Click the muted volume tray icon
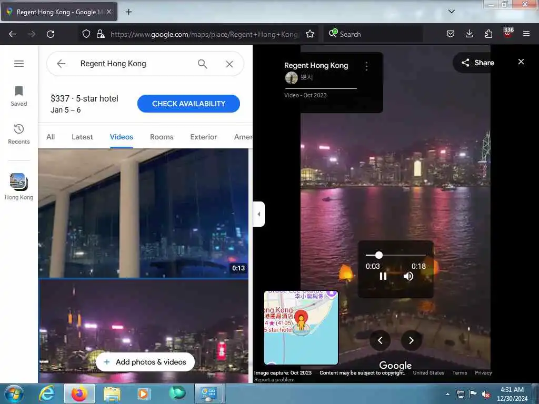 (485, 395)
